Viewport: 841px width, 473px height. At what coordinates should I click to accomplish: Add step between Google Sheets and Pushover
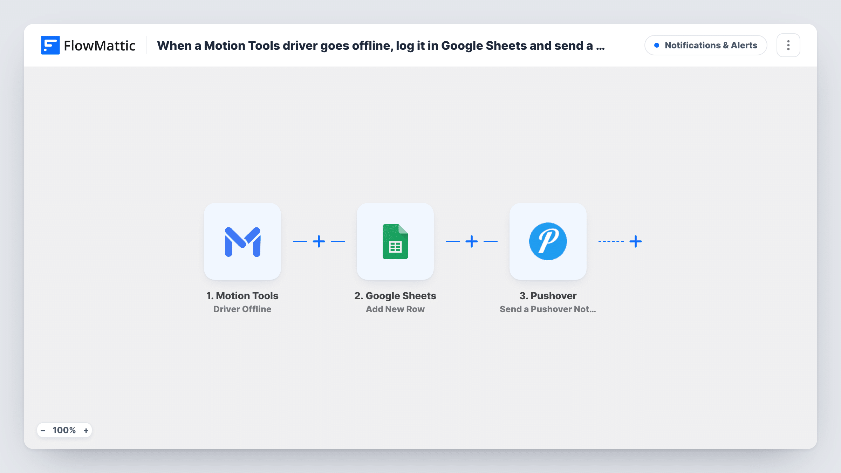472,241
